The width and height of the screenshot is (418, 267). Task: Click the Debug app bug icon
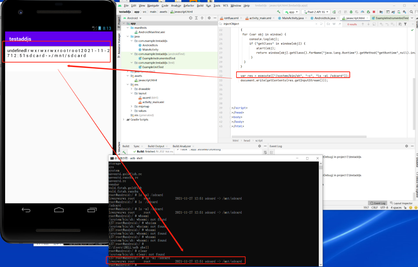[351, 12]
